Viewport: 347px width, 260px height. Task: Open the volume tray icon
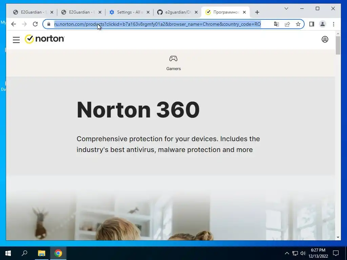pos(303,253)
